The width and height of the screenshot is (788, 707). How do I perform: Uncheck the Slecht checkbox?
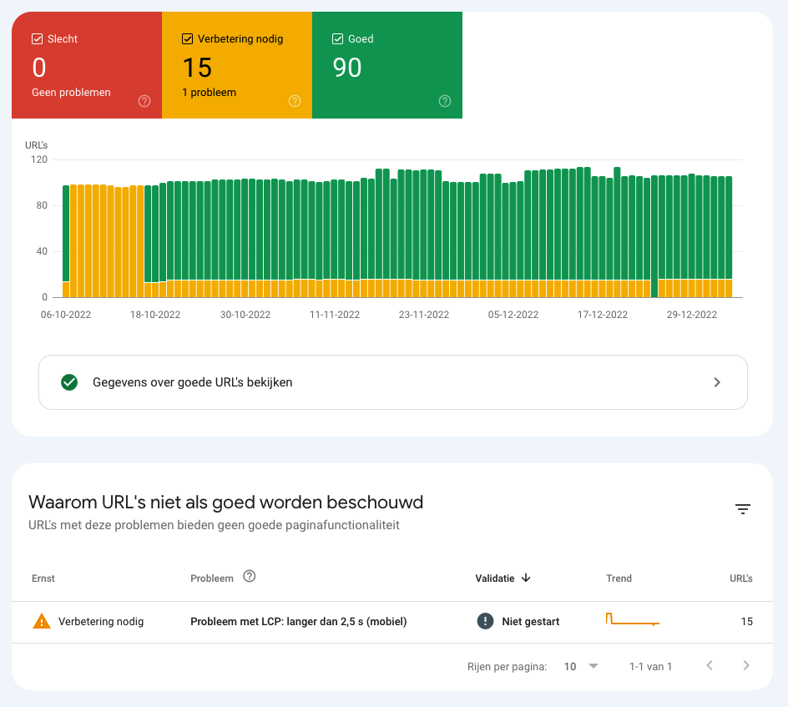38,39
